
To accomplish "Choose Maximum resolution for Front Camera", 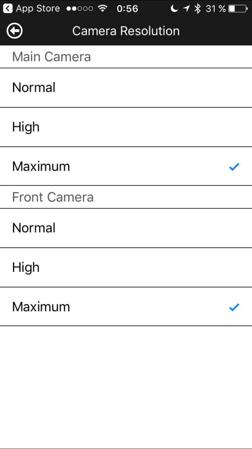I will pos(126,307).
